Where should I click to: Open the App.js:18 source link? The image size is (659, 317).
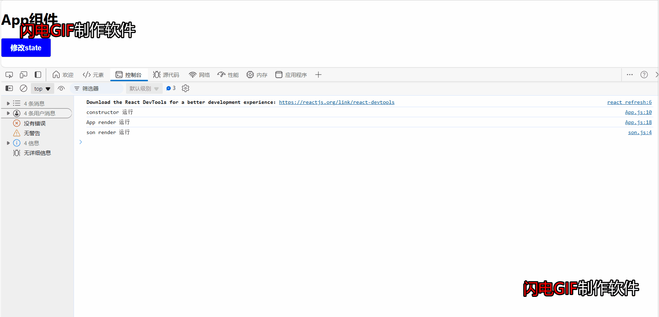pyautogui.click(x=638, y=123)
